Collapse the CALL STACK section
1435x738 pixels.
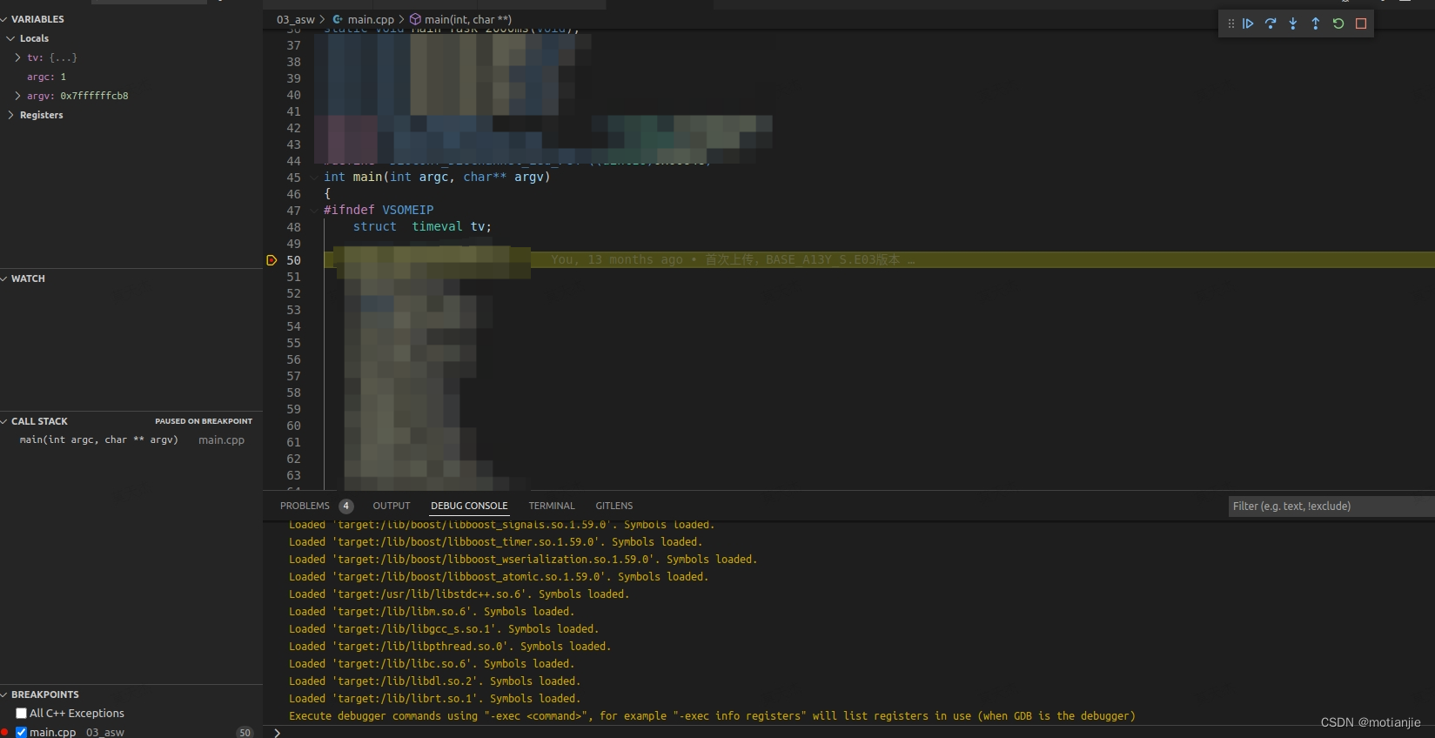click(x=4, y=421)
